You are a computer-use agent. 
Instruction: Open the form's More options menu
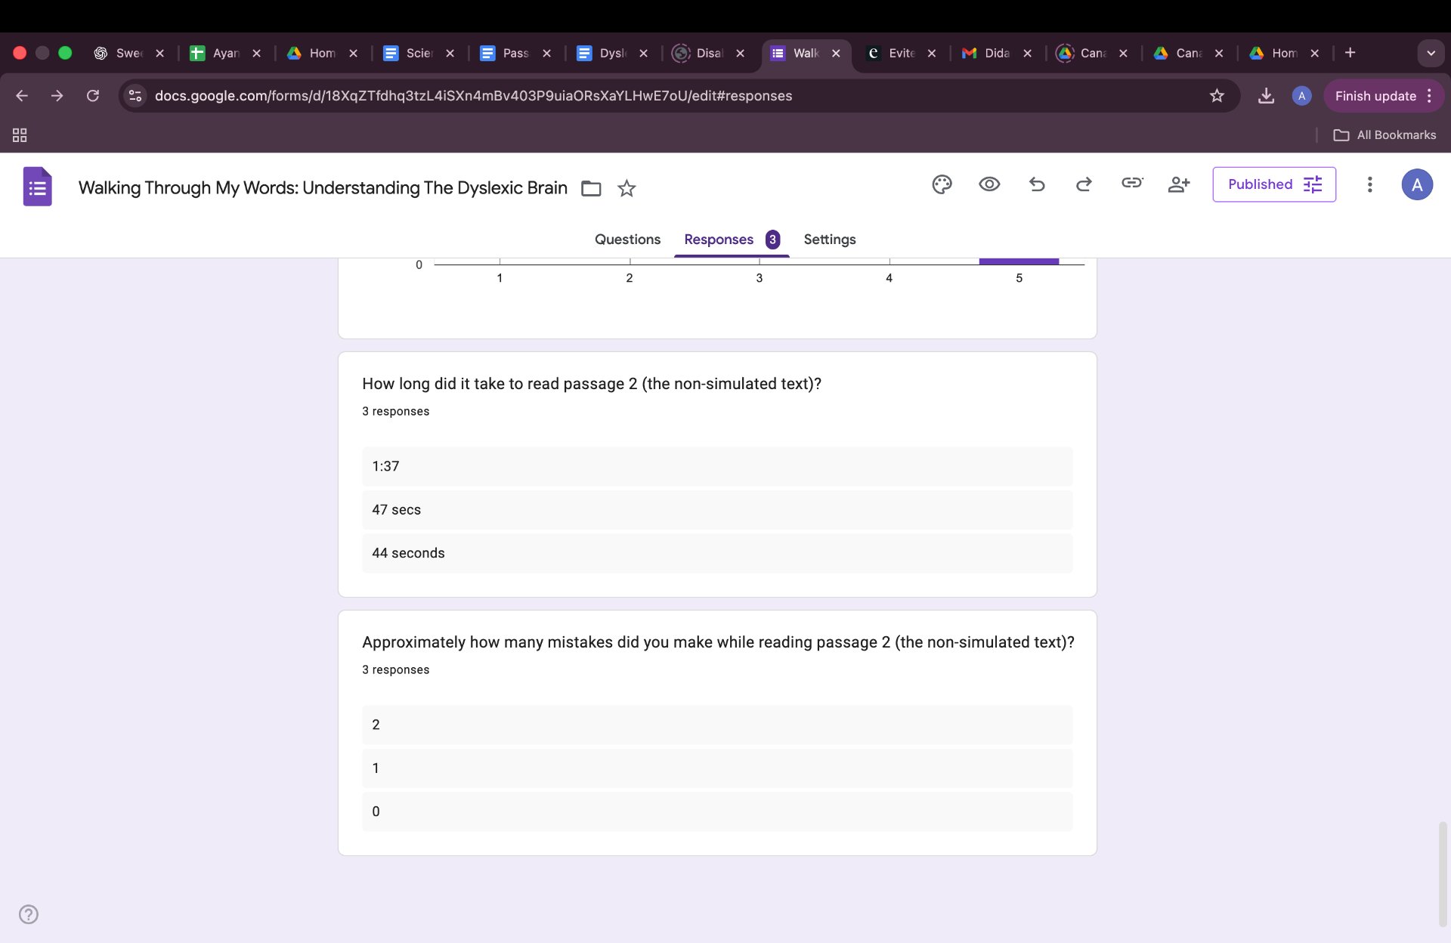coord(1369,184)
